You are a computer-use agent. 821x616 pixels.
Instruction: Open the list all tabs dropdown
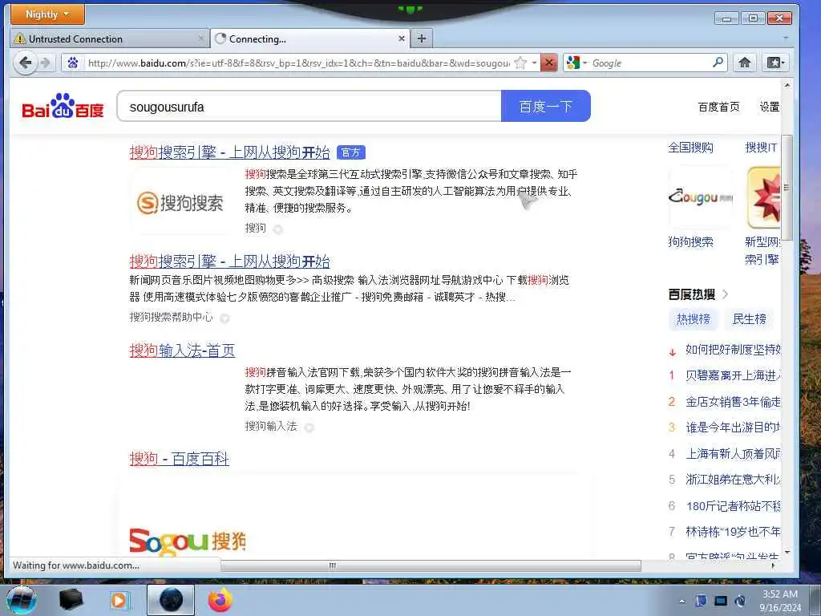786,38
